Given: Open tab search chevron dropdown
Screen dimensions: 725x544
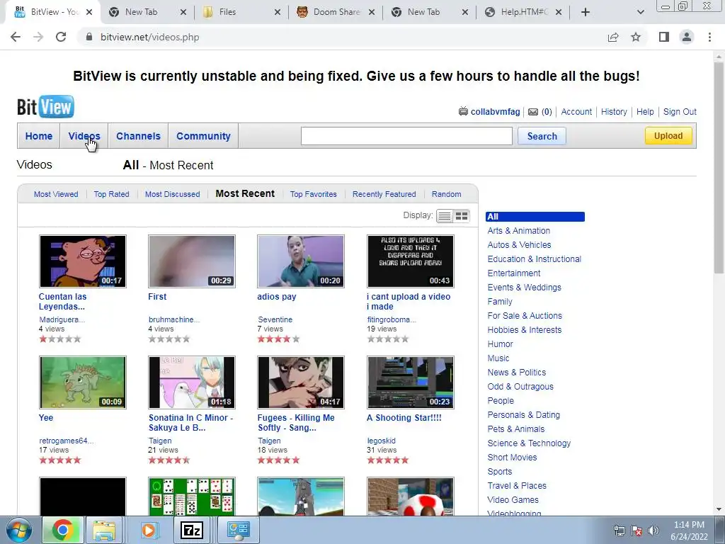Looking at the screenshot, I should pyautogui.click(x=640, y=12).
